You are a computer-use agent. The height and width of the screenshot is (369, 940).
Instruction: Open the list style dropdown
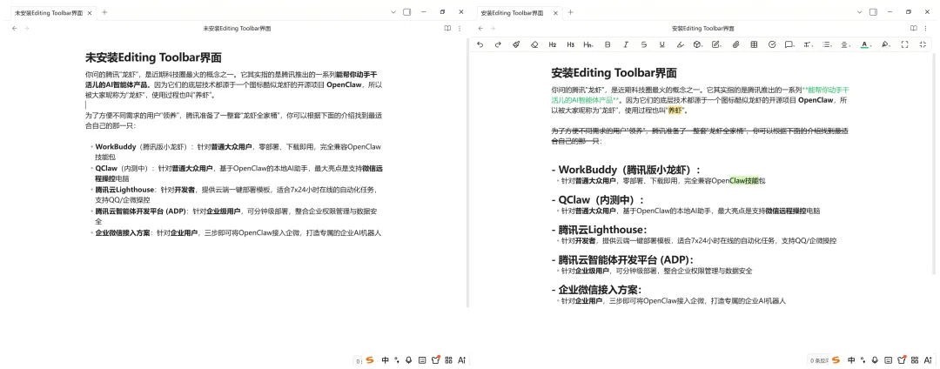[828, 44]
